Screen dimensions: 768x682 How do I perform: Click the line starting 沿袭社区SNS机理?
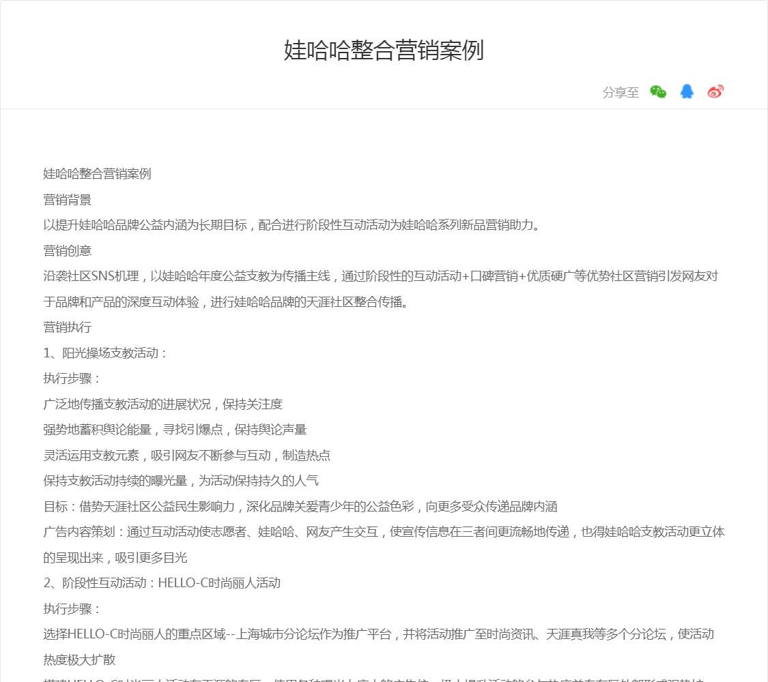click(x=380, y=276)
